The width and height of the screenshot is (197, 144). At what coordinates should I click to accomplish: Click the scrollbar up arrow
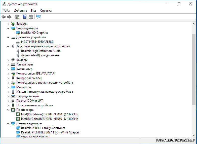[194, 24]
